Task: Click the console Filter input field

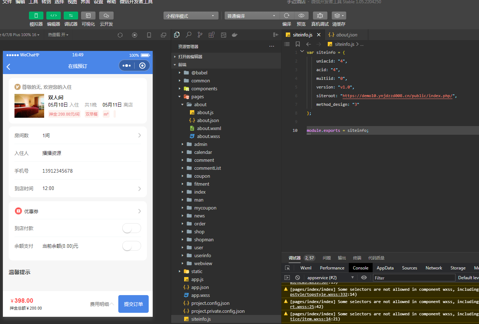Action: 414,278
